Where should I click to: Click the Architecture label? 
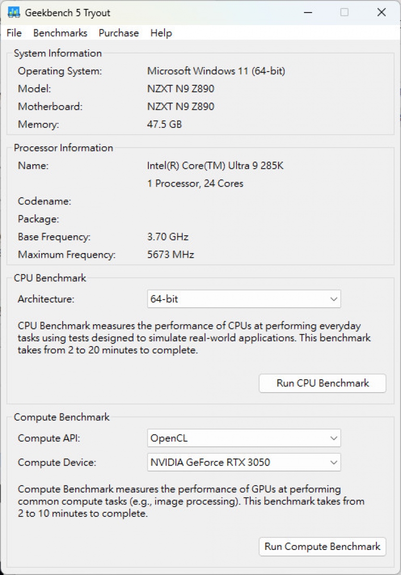point(46,299)
